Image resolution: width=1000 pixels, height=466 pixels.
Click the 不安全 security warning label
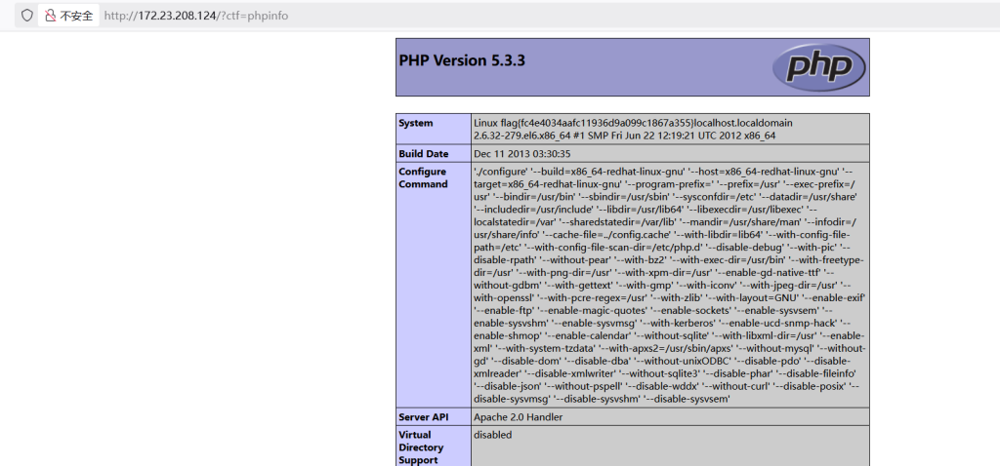pyautogui.click(x=76, y=16)
